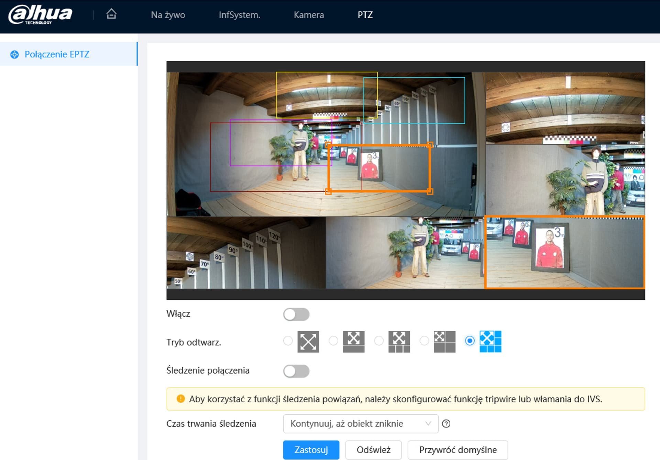Viewport: 660px width, 460px height.
Task: Switch to the Kamera tab
Action: [x=308, y=15]
